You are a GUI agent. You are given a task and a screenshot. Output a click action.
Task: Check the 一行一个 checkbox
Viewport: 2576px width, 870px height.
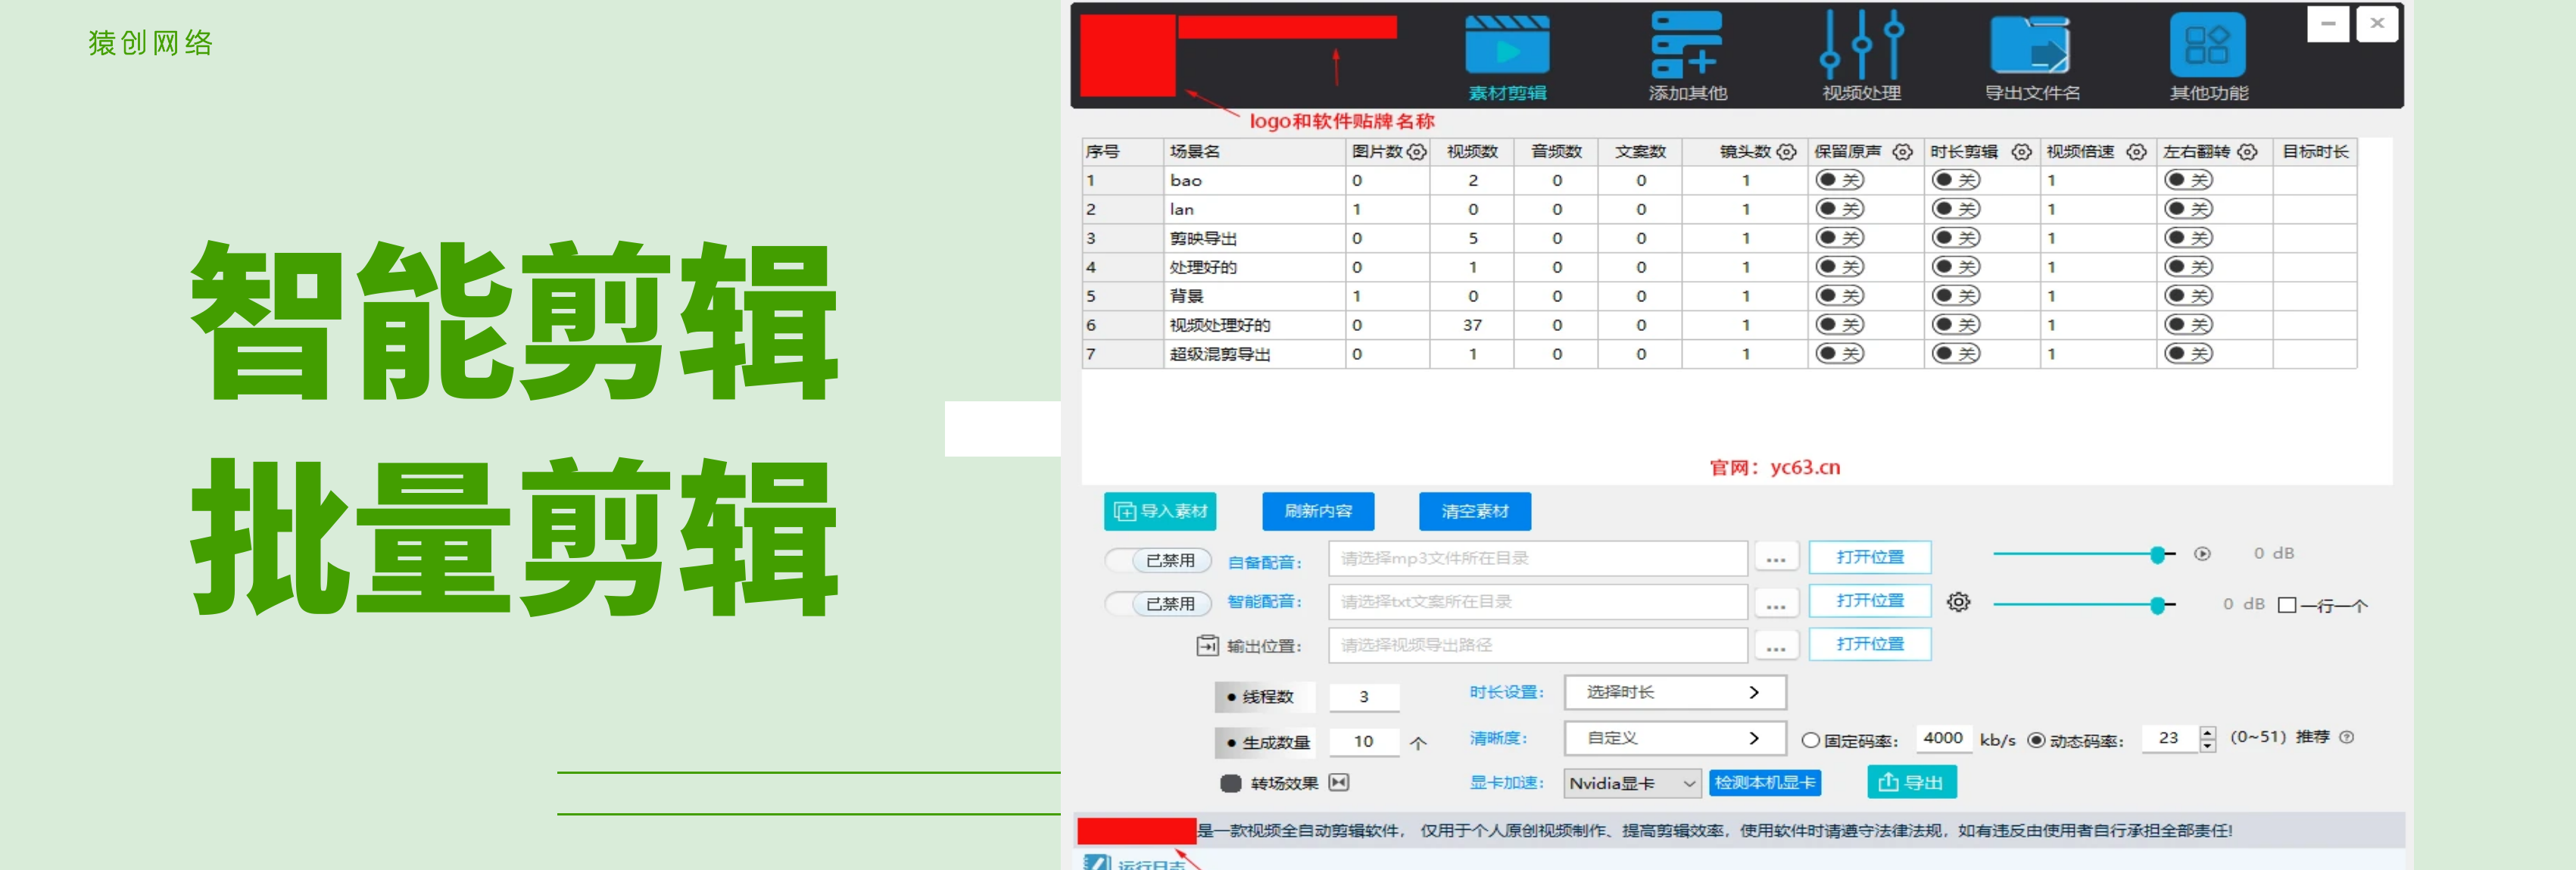click(2286, 605)
